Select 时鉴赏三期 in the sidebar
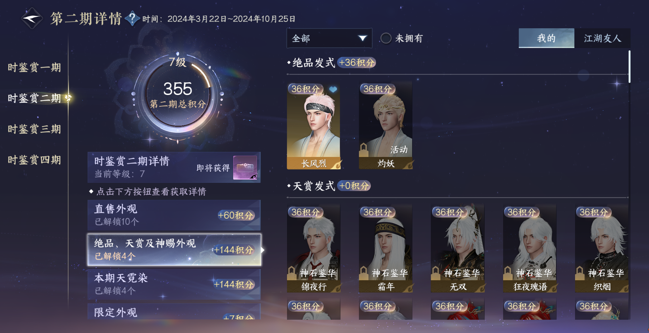 click(x=34, y=129)
